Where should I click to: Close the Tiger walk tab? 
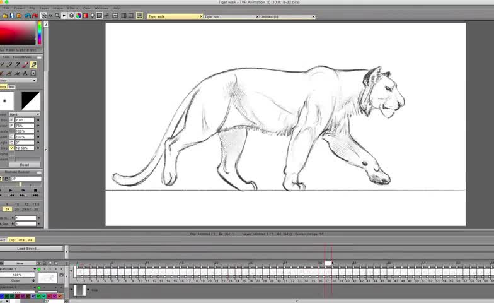(x=201, y=16)
